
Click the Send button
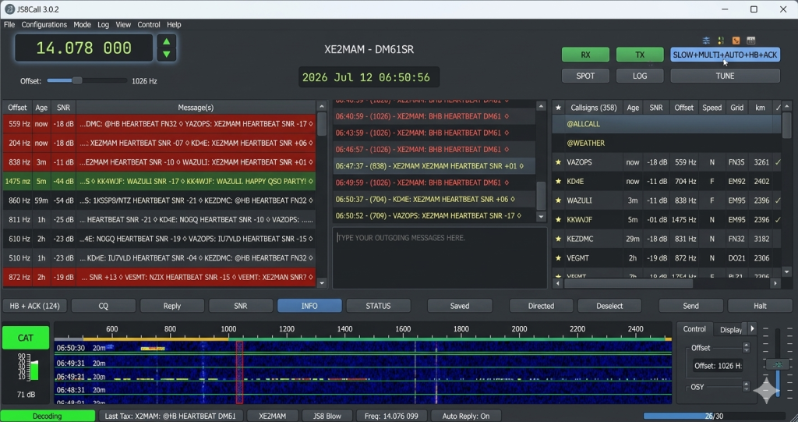click(690, 306)
